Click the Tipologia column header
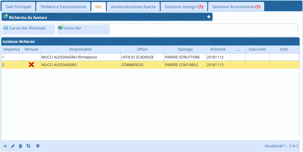This screenshot has height=152, width=303. 185,49
